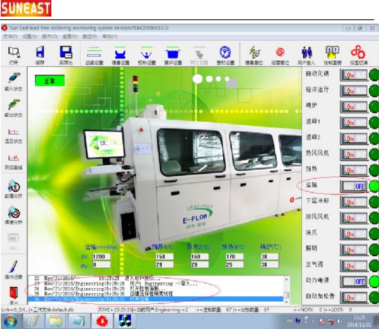Click the Windows Start orb
Viewport: 379px width, 329px height.
pos(10,321)
